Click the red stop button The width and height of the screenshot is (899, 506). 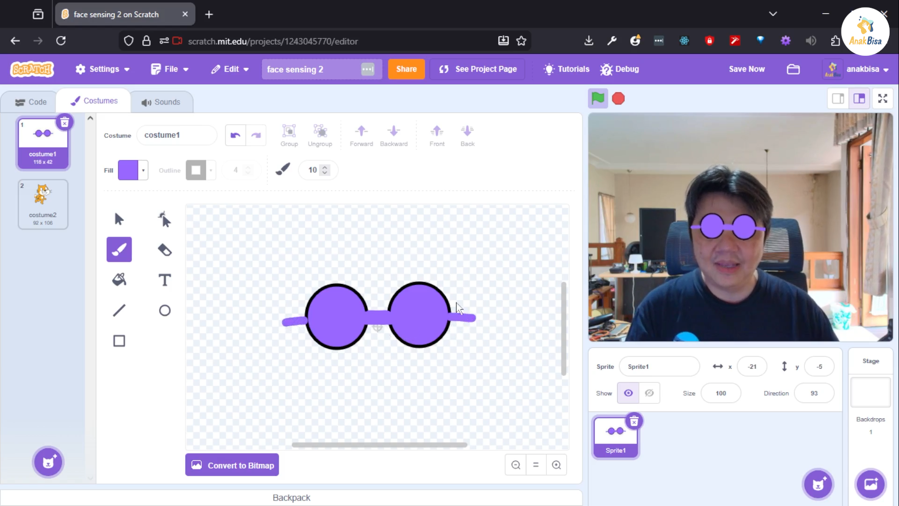(x=618, y=98)
